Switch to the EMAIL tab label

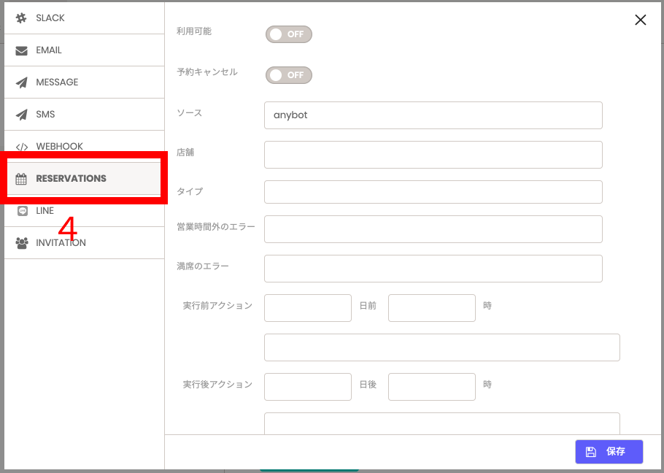click(x=49, y=50)
